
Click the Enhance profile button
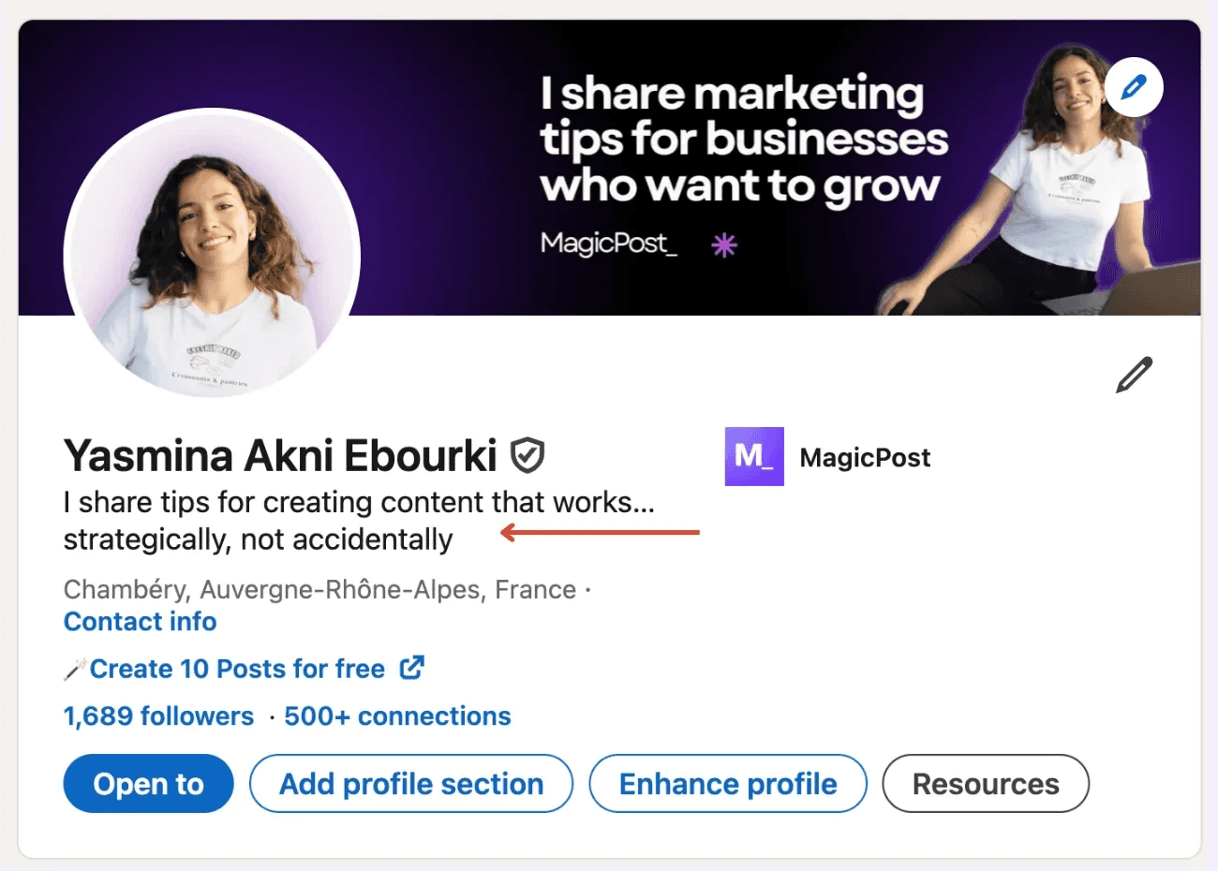click(x=727, y=784)
